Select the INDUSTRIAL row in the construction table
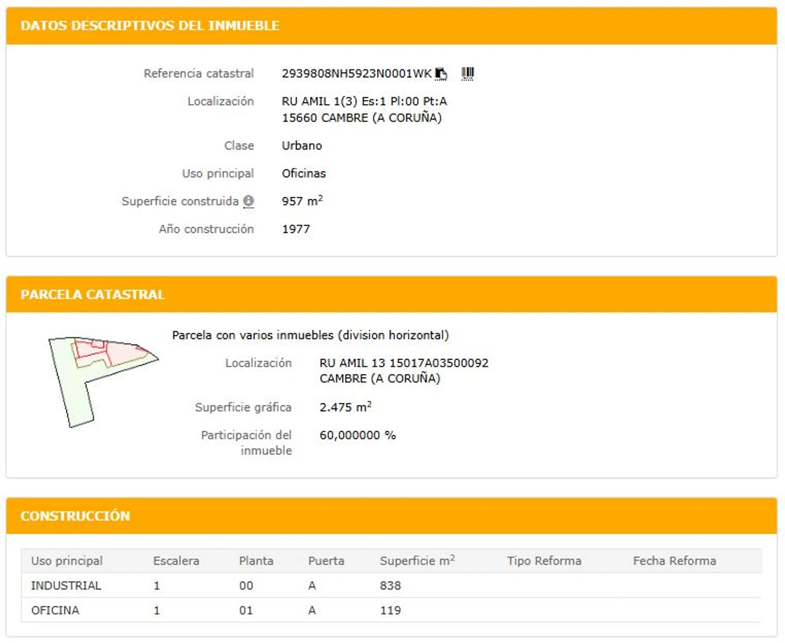Image resolution: width=785 pixels, height=643 pixels. click(x=66, y=586)
